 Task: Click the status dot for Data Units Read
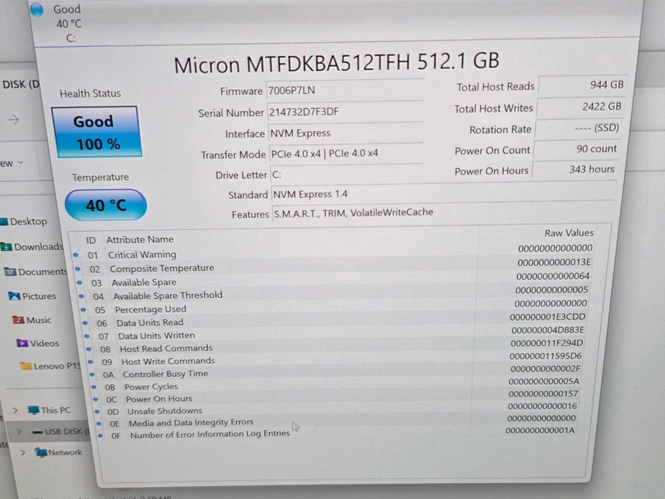pyautogui.click(x=85, y=323)
